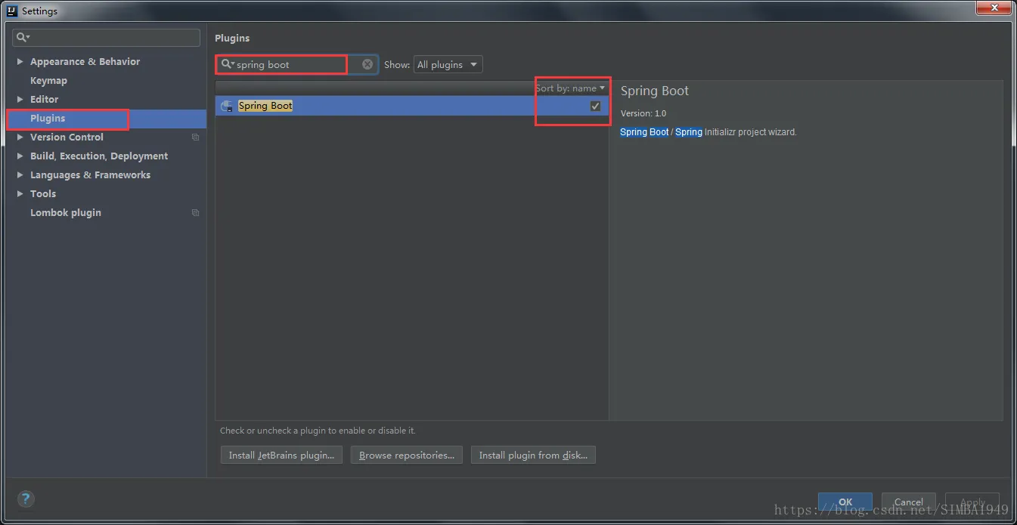Viewport: 1017px width, 525px height.
Task: Uncheck the Spring Boot plugin checkbox
Action: click(x=595, y=106)
